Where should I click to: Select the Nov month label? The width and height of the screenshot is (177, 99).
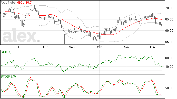127,47
